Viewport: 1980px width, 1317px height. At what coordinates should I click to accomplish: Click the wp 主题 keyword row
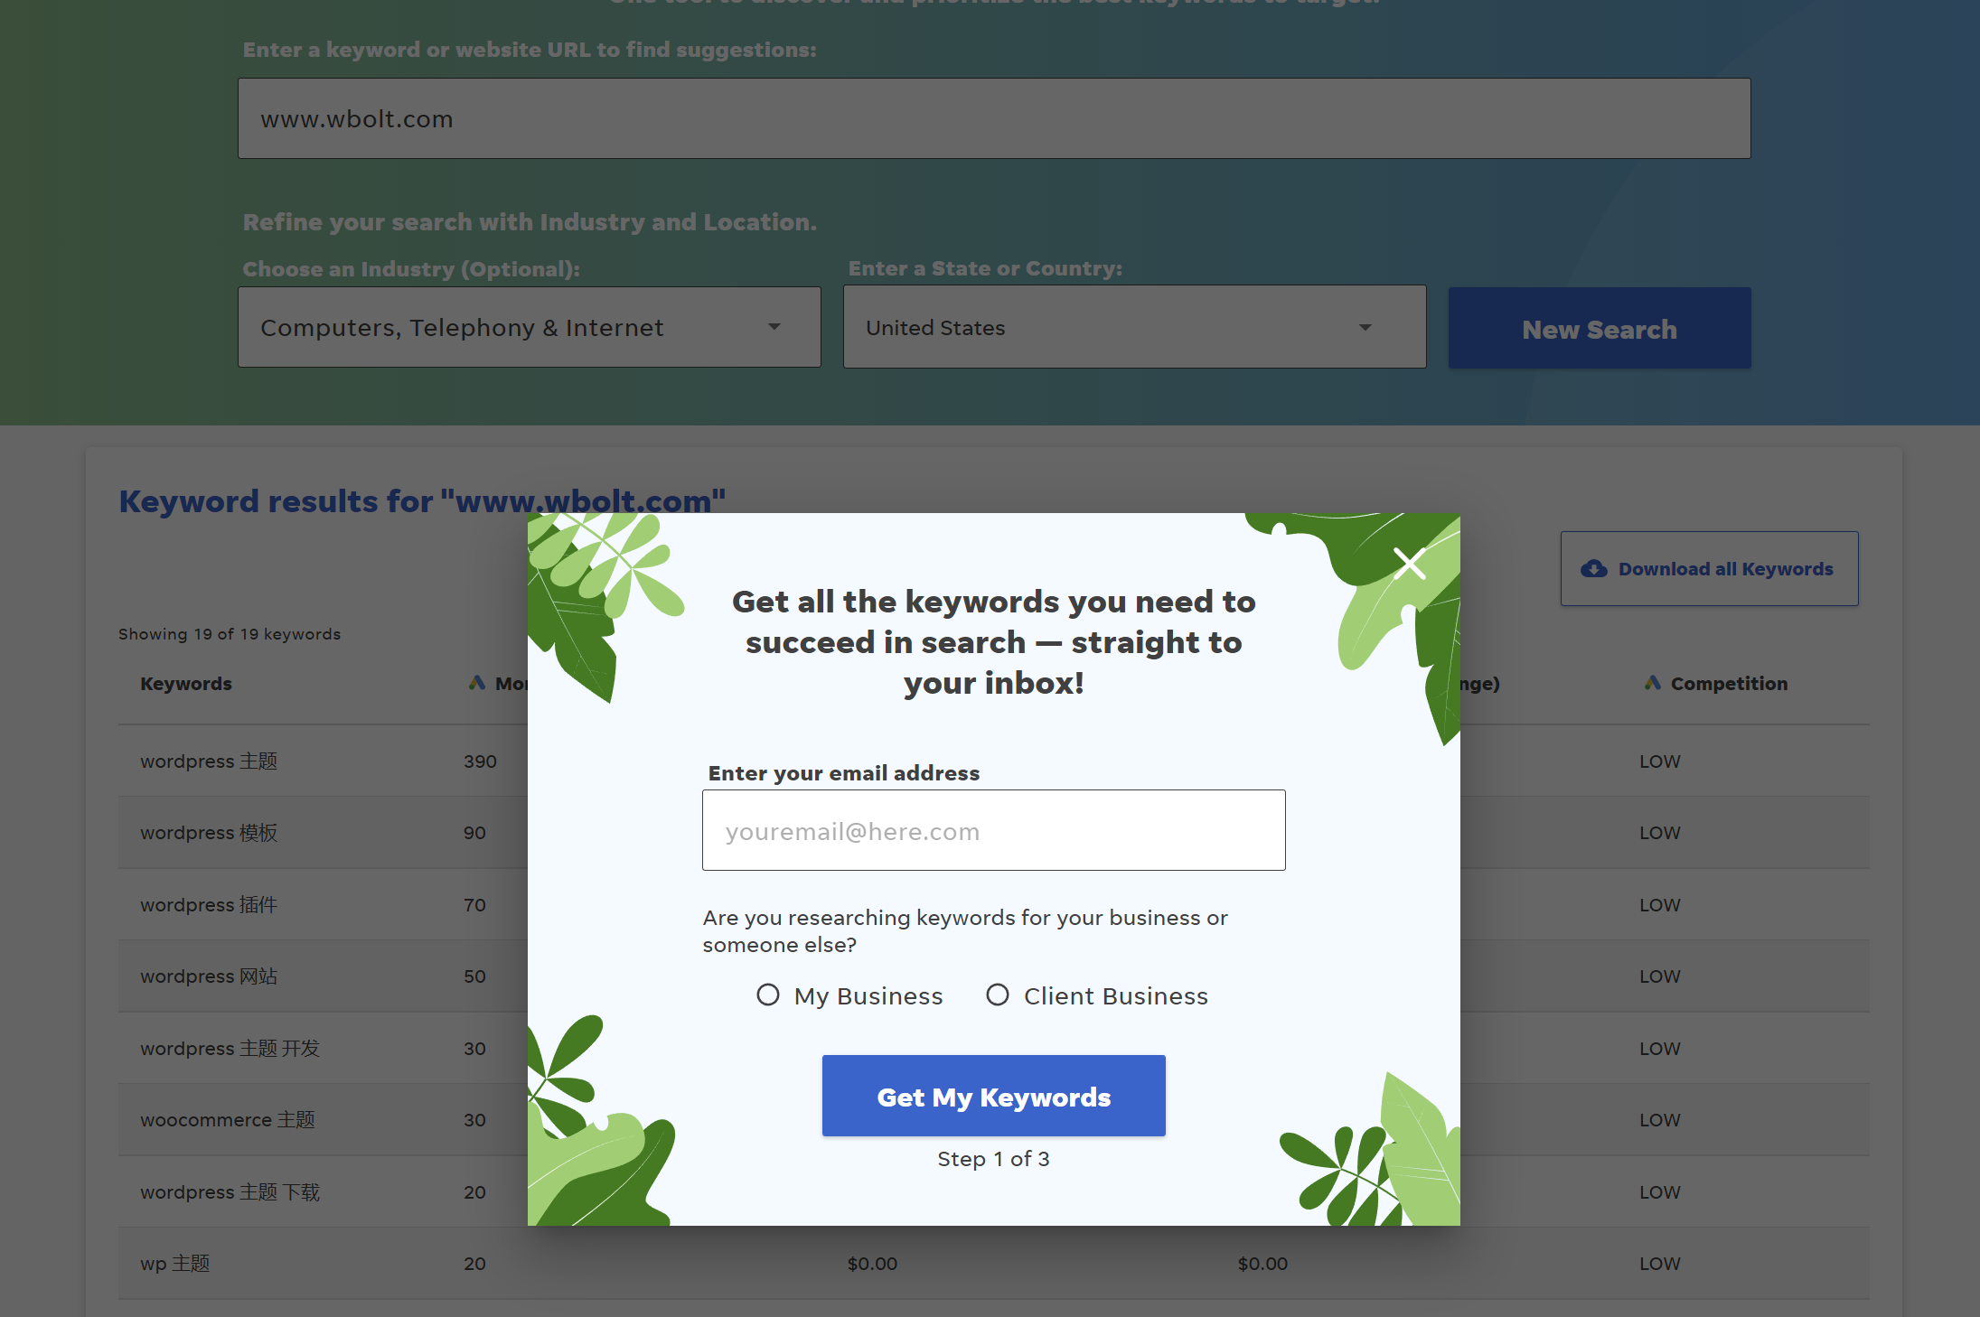(x=994, y=1264)
